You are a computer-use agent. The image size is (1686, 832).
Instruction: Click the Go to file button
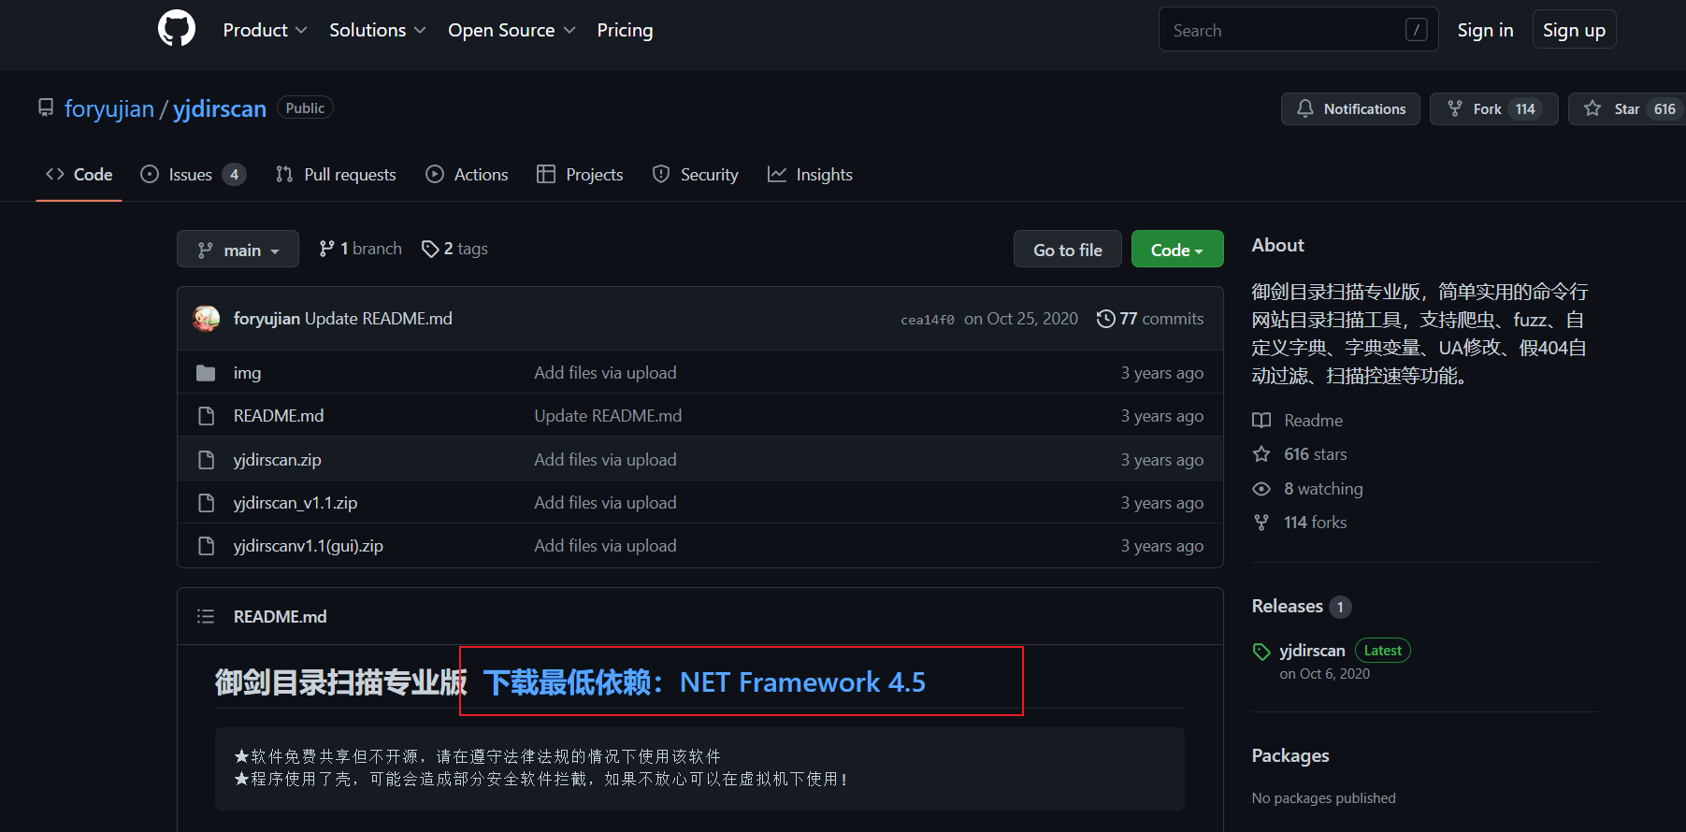[x=1068, y=249]
